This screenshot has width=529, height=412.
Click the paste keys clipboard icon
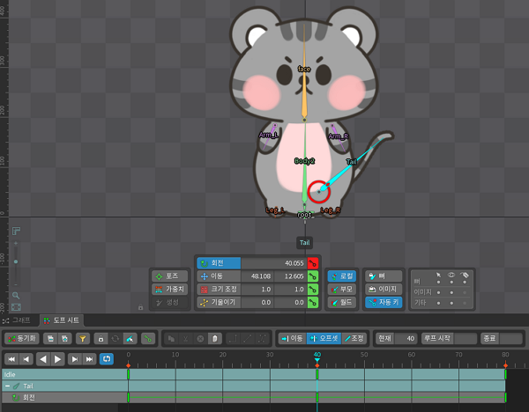[214, 339]
